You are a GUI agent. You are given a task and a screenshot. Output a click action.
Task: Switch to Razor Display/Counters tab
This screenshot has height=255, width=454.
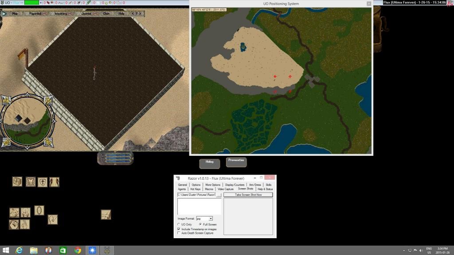235,185
